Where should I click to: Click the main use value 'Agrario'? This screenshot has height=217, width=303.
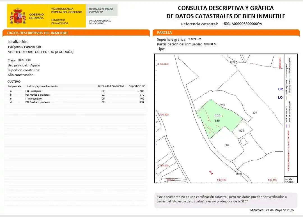[35, 65]
